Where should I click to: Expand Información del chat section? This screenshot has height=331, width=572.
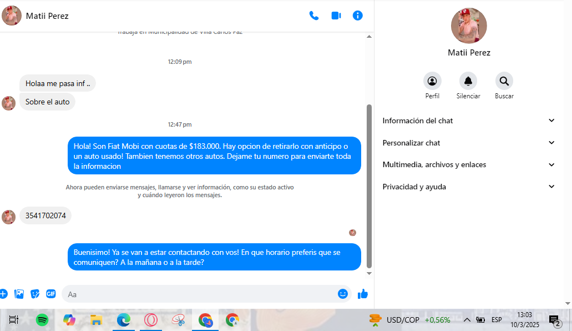[x=468, y=121]
